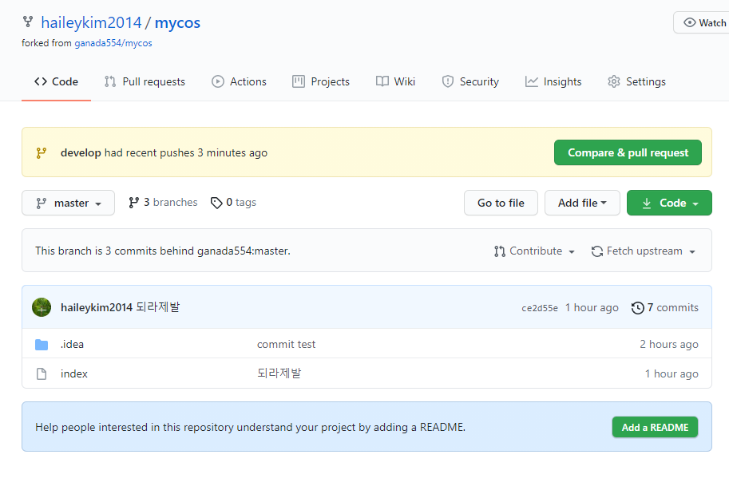Expand the Add file dropdown

point(582,203)
